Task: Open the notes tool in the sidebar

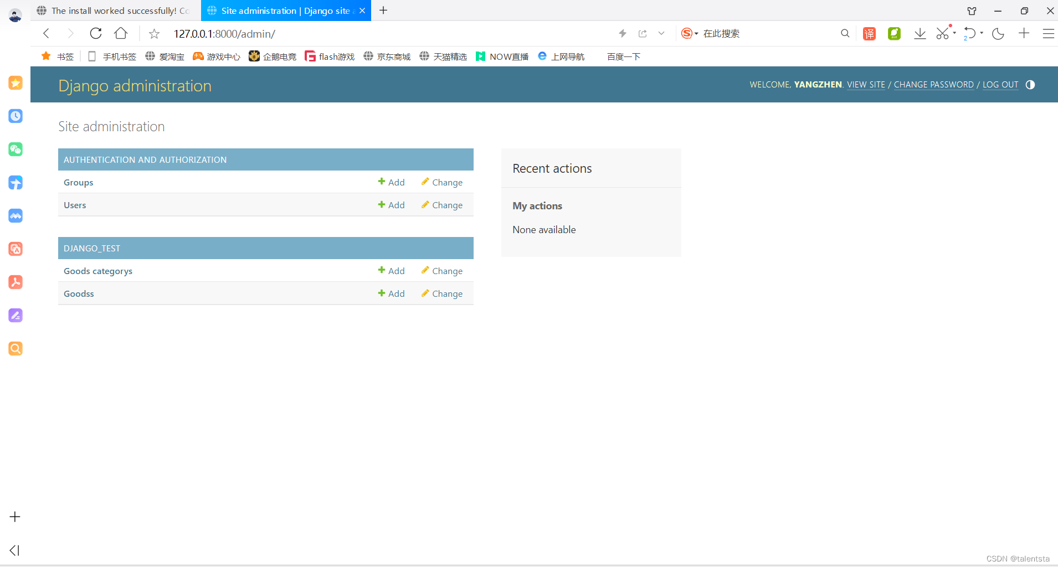Action: tap(15, 315)
